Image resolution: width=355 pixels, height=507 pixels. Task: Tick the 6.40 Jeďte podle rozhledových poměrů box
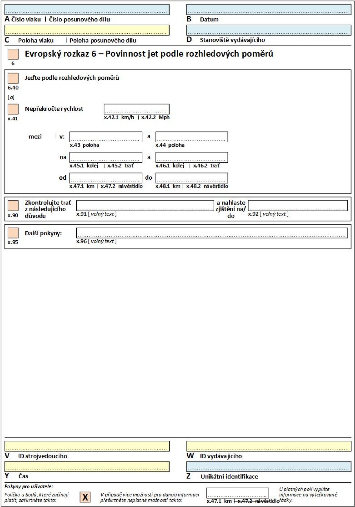13,78
